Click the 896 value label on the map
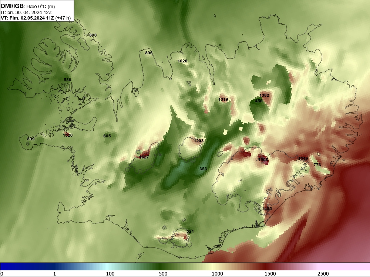The image size is (370, 277). 149,53
